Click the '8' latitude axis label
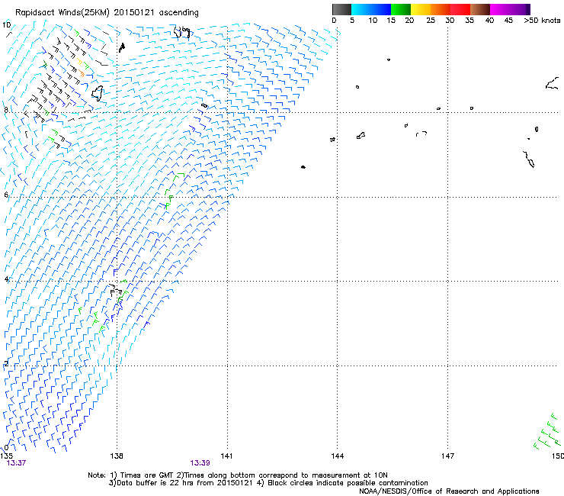The image size is (564, 496). pos(6,110)
